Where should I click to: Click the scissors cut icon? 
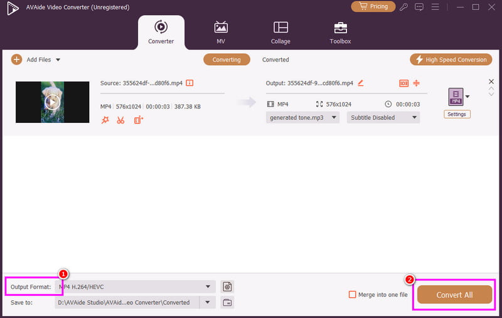point(120,120)
